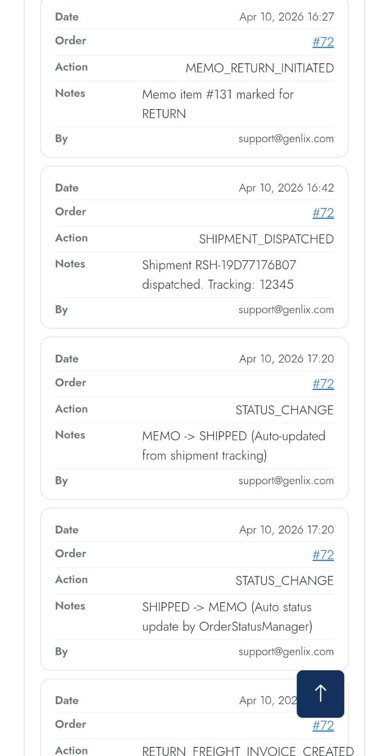Open order #72 in the SHIPMENT_DISPATCHED entry
Screen dimensions: 389x756
click(323, 213)
